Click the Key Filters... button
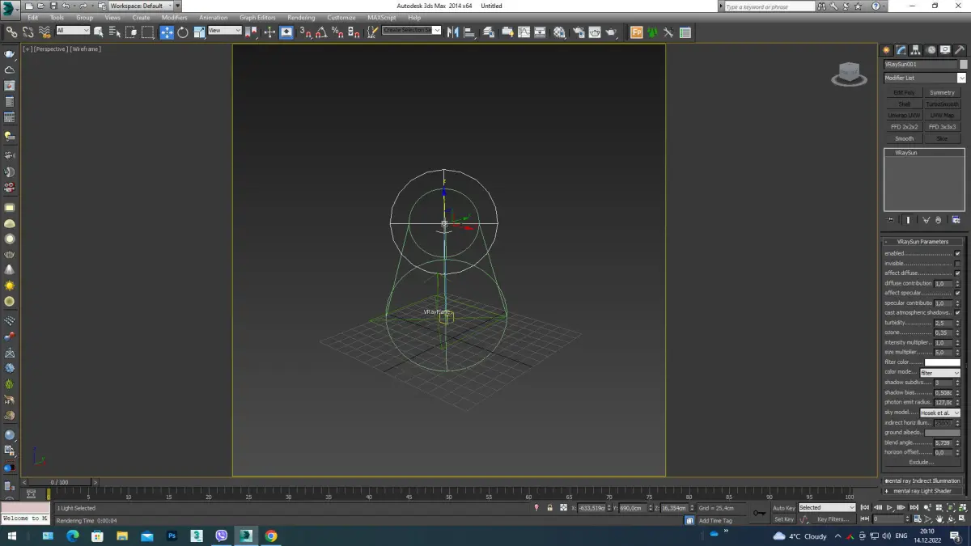 pyautogui.click(x=833, y=519)
